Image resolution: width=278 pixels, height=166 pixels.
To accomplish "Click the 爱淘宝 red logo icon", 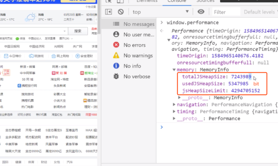I will 82,73.
